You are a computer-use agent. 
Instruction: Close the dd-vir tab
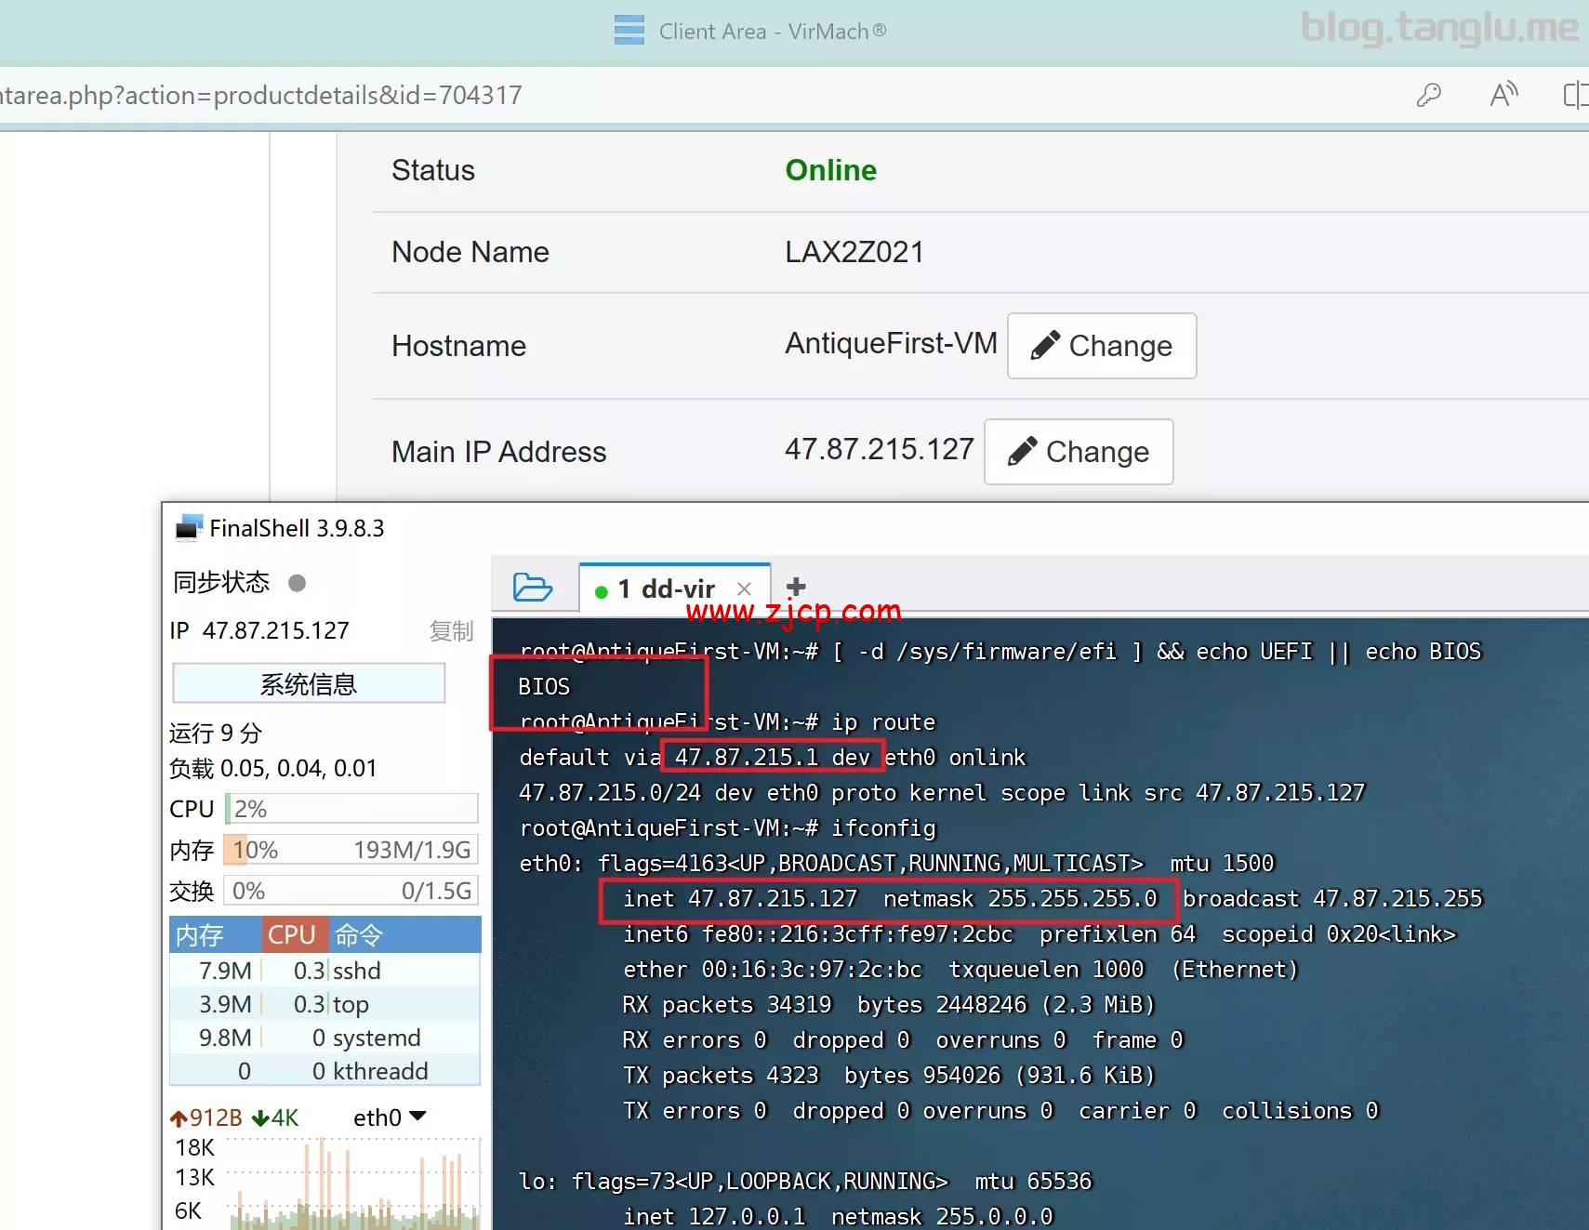[744, 589]
